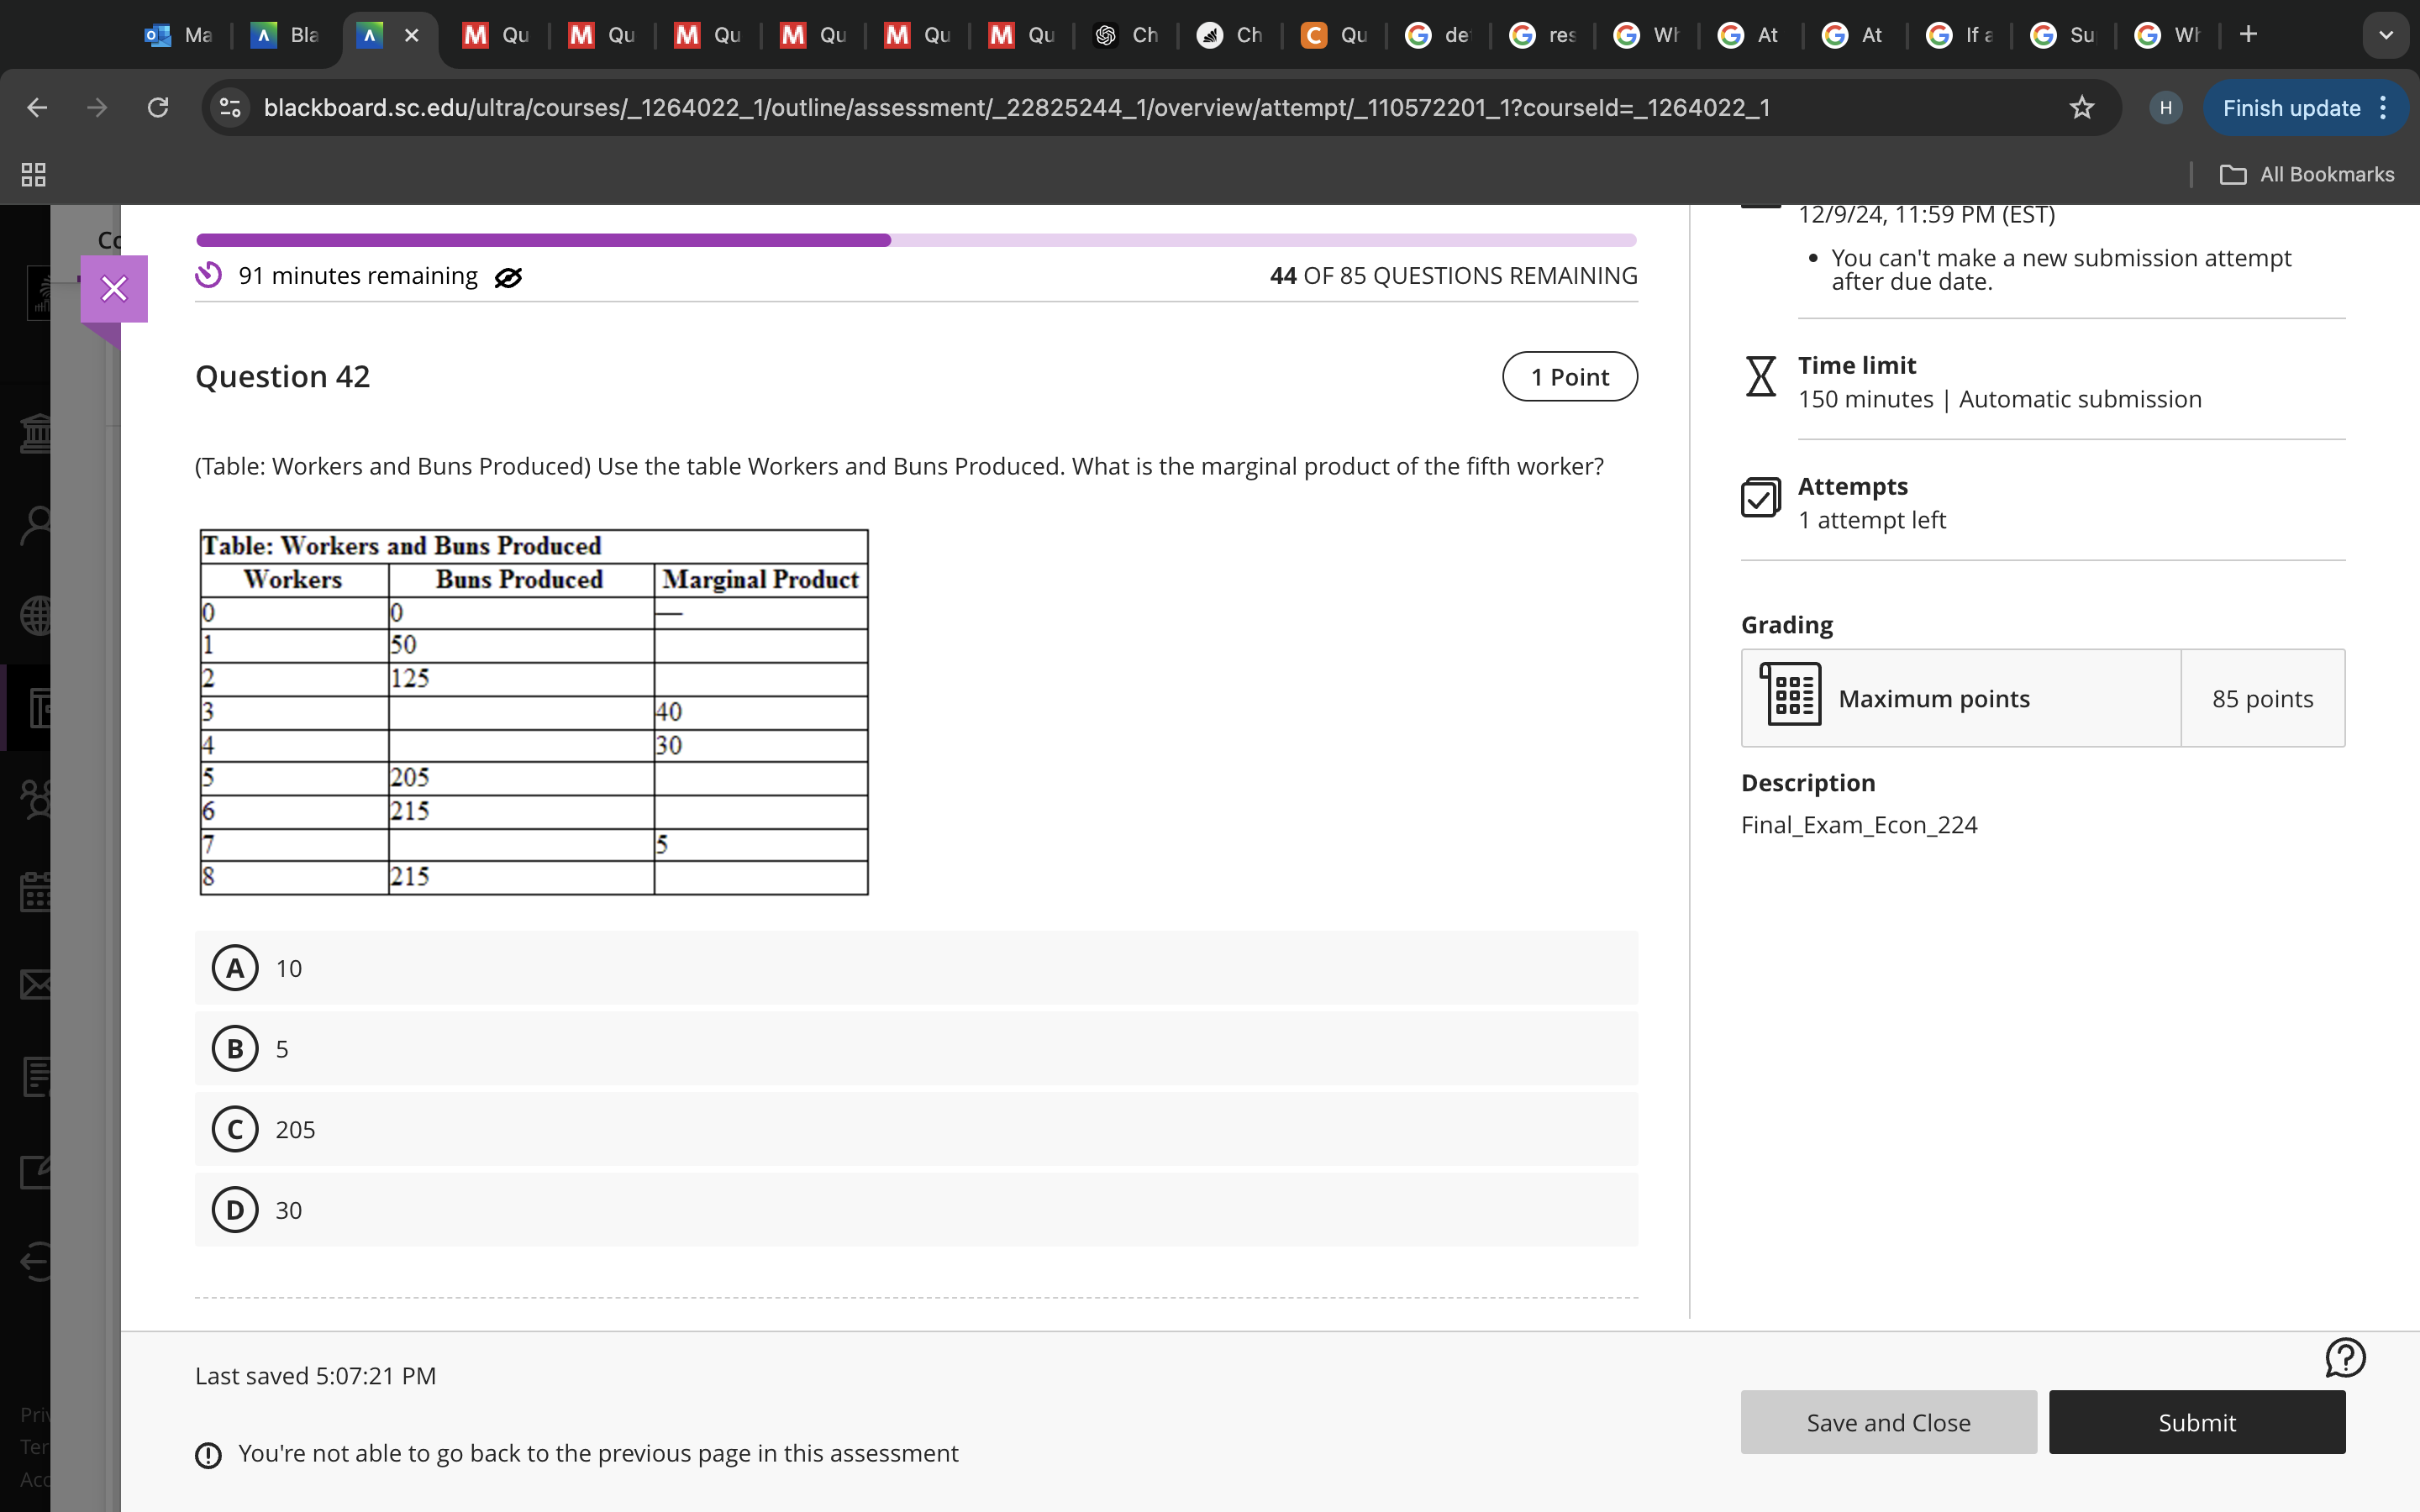The image size is (2420, 1512).
Task: Go back with browser back arrow
Action: point(37,108)
